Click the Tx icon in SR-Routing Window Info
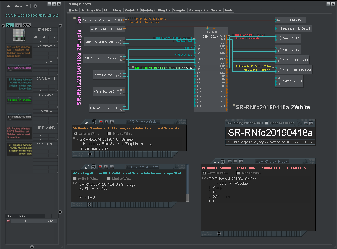This screenshot has height=249, width=337. pyautogui.click(x=227, y=142)
